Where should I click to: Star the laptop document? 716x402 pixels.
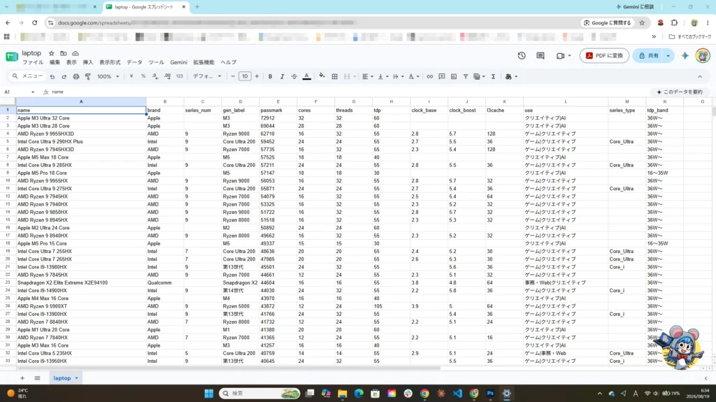click(51, 53)
